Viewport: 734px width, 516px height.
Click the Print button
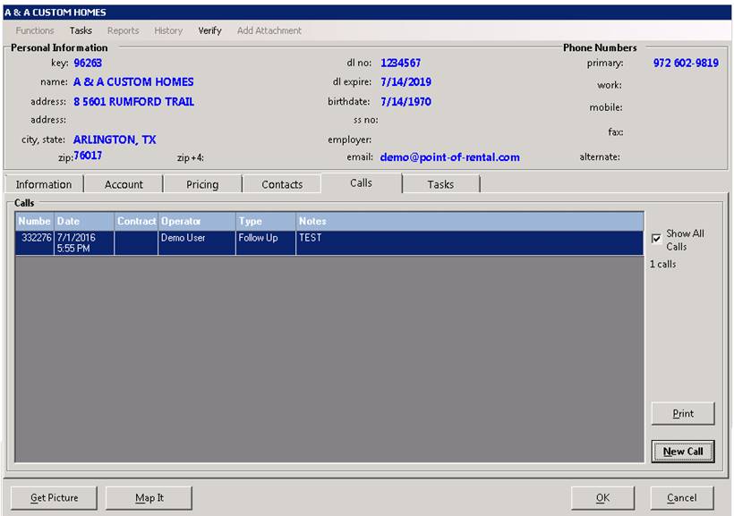[x=683, y=413]
